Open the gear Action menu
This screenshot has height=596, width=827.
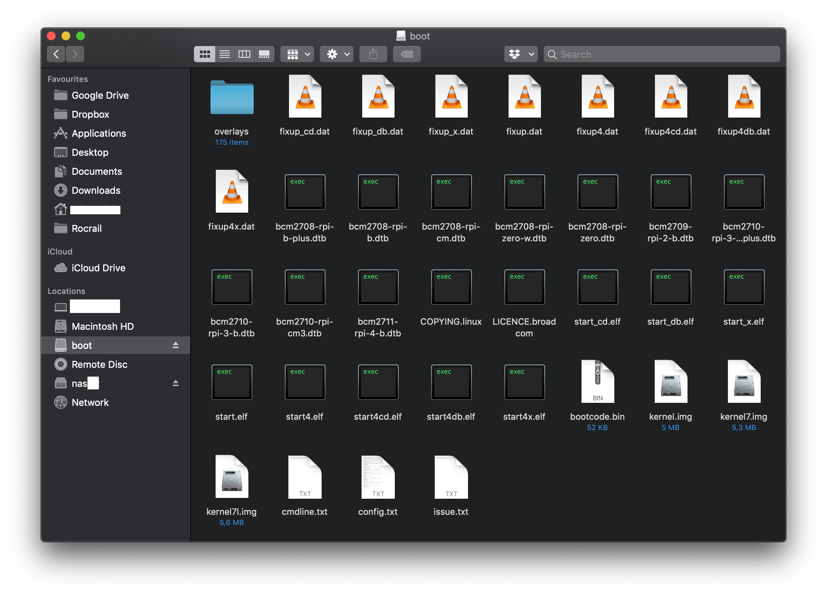coord(337,54)
